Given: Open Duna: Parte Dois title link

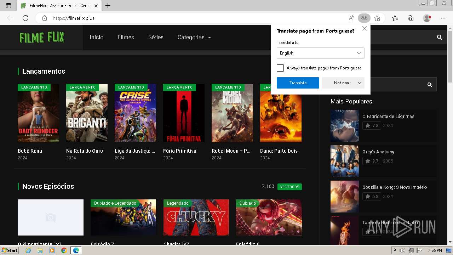Looking at the screenshot, I should coord(279,151).
